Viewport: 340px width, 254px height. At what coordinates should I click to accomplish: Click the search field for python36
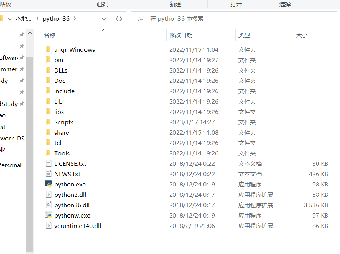coord(234,18)
